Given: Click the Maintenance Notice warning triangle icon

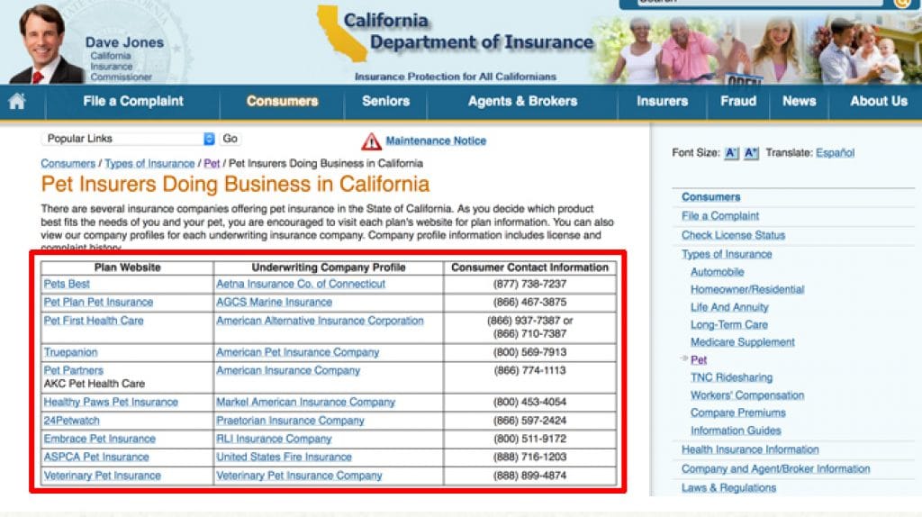Looking at the screenshot, I should click(371, 141).
